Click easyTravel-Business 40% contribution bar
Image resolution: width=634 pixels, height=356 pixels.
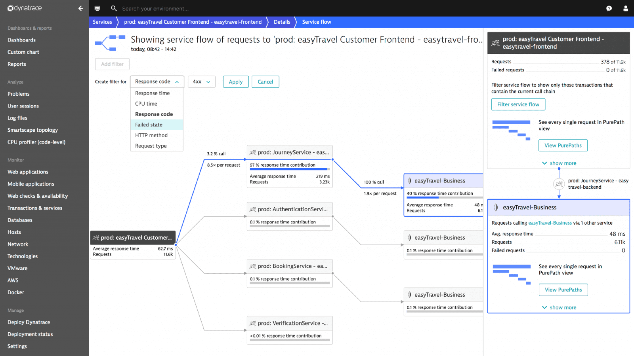click(445, 197)
